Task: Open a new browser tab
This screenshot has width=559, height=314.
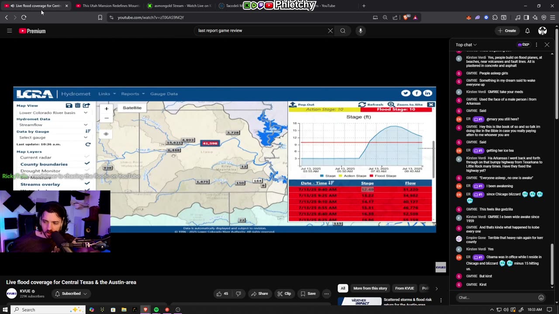Action: (x=364, y=6)
